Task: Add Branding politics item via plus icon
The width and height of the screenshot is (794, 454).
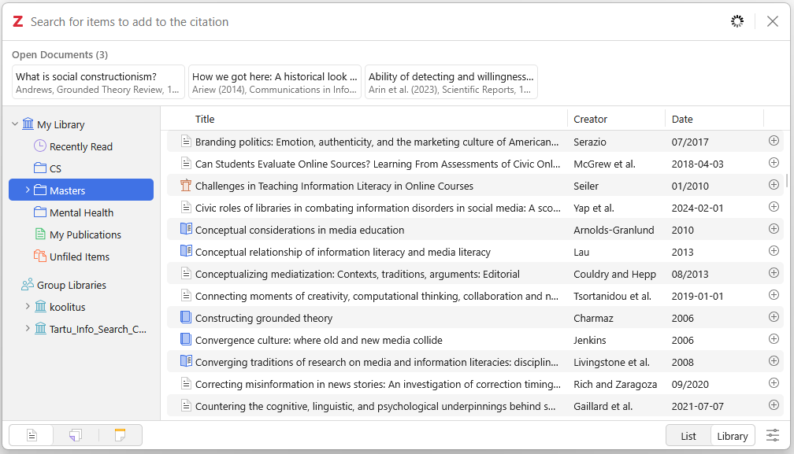Action: 774,141
